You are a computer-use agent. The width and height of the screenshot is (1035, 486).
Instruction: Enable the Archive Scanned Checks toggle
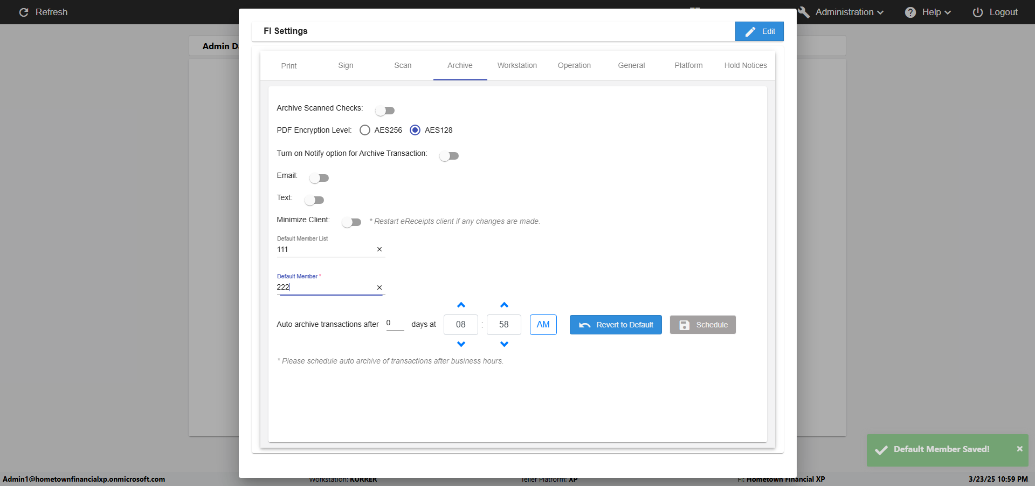[x=385, y=111]
